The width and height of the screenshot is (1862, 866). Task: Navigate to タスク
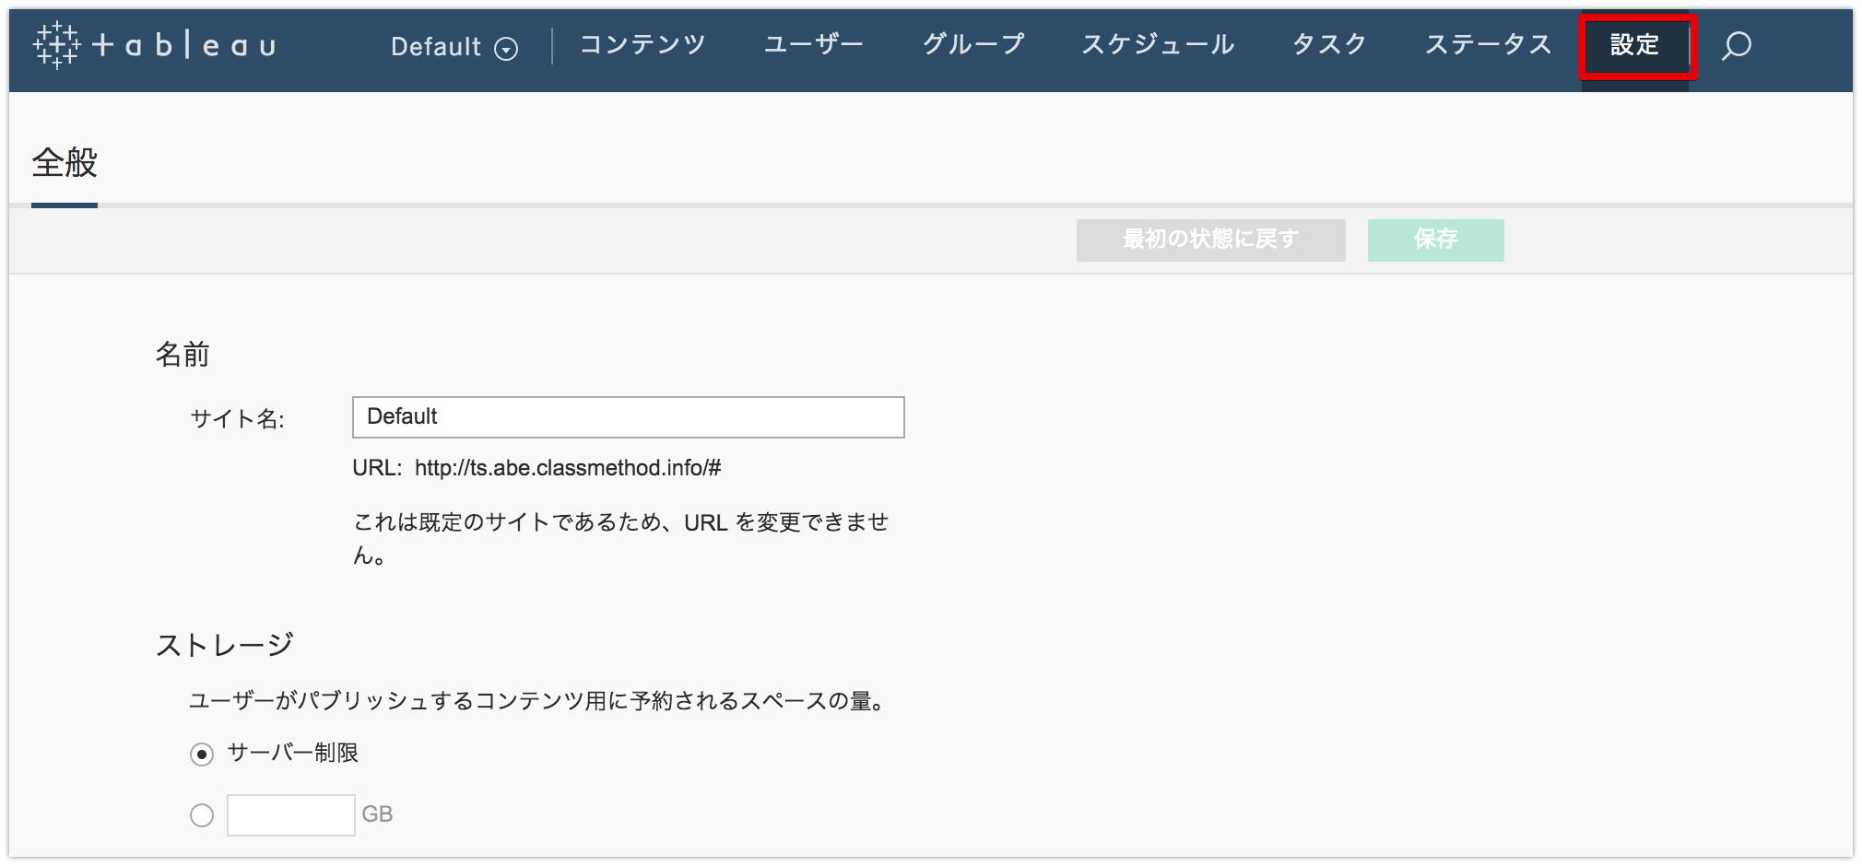pyautogui.click(x=1328, y=44)
